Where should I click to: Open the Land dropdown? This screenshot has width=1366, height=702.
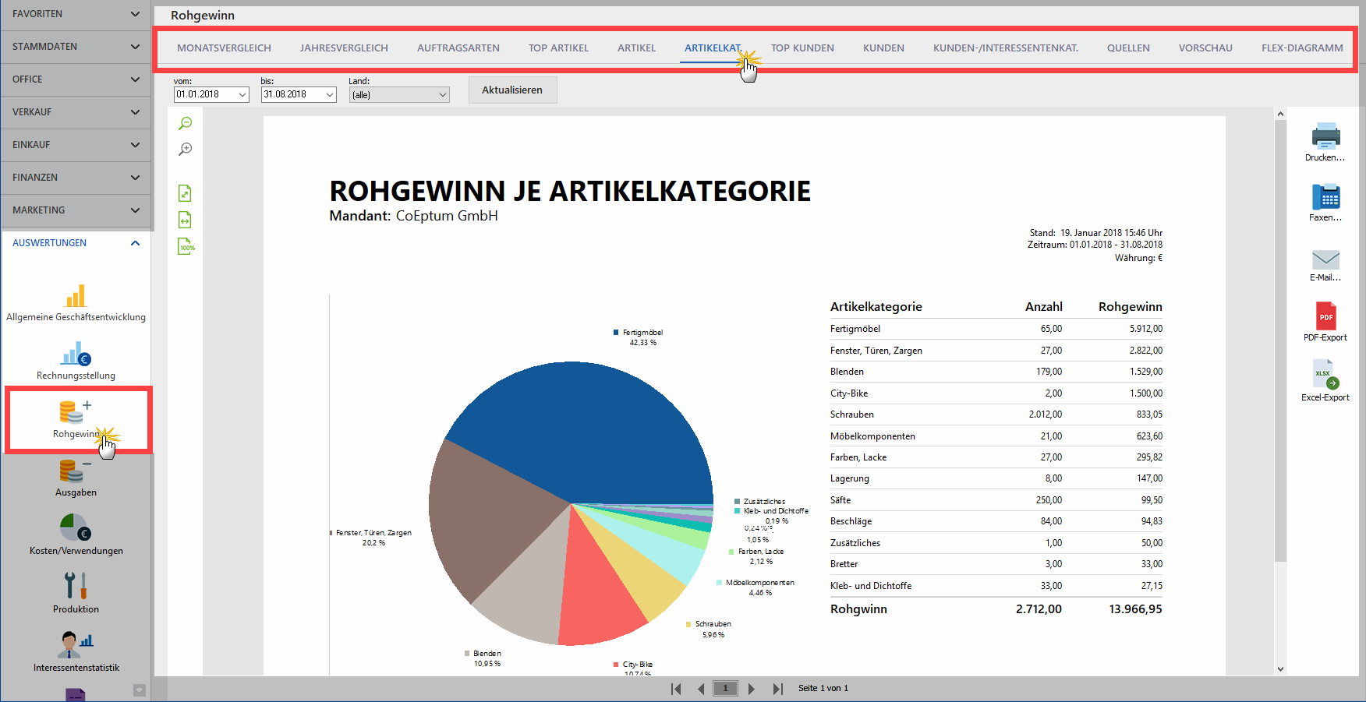click(442, 95)
